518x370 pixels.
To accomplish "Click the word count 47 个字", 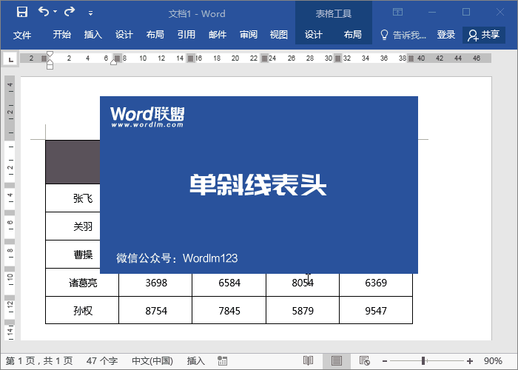I will [102, 361].
